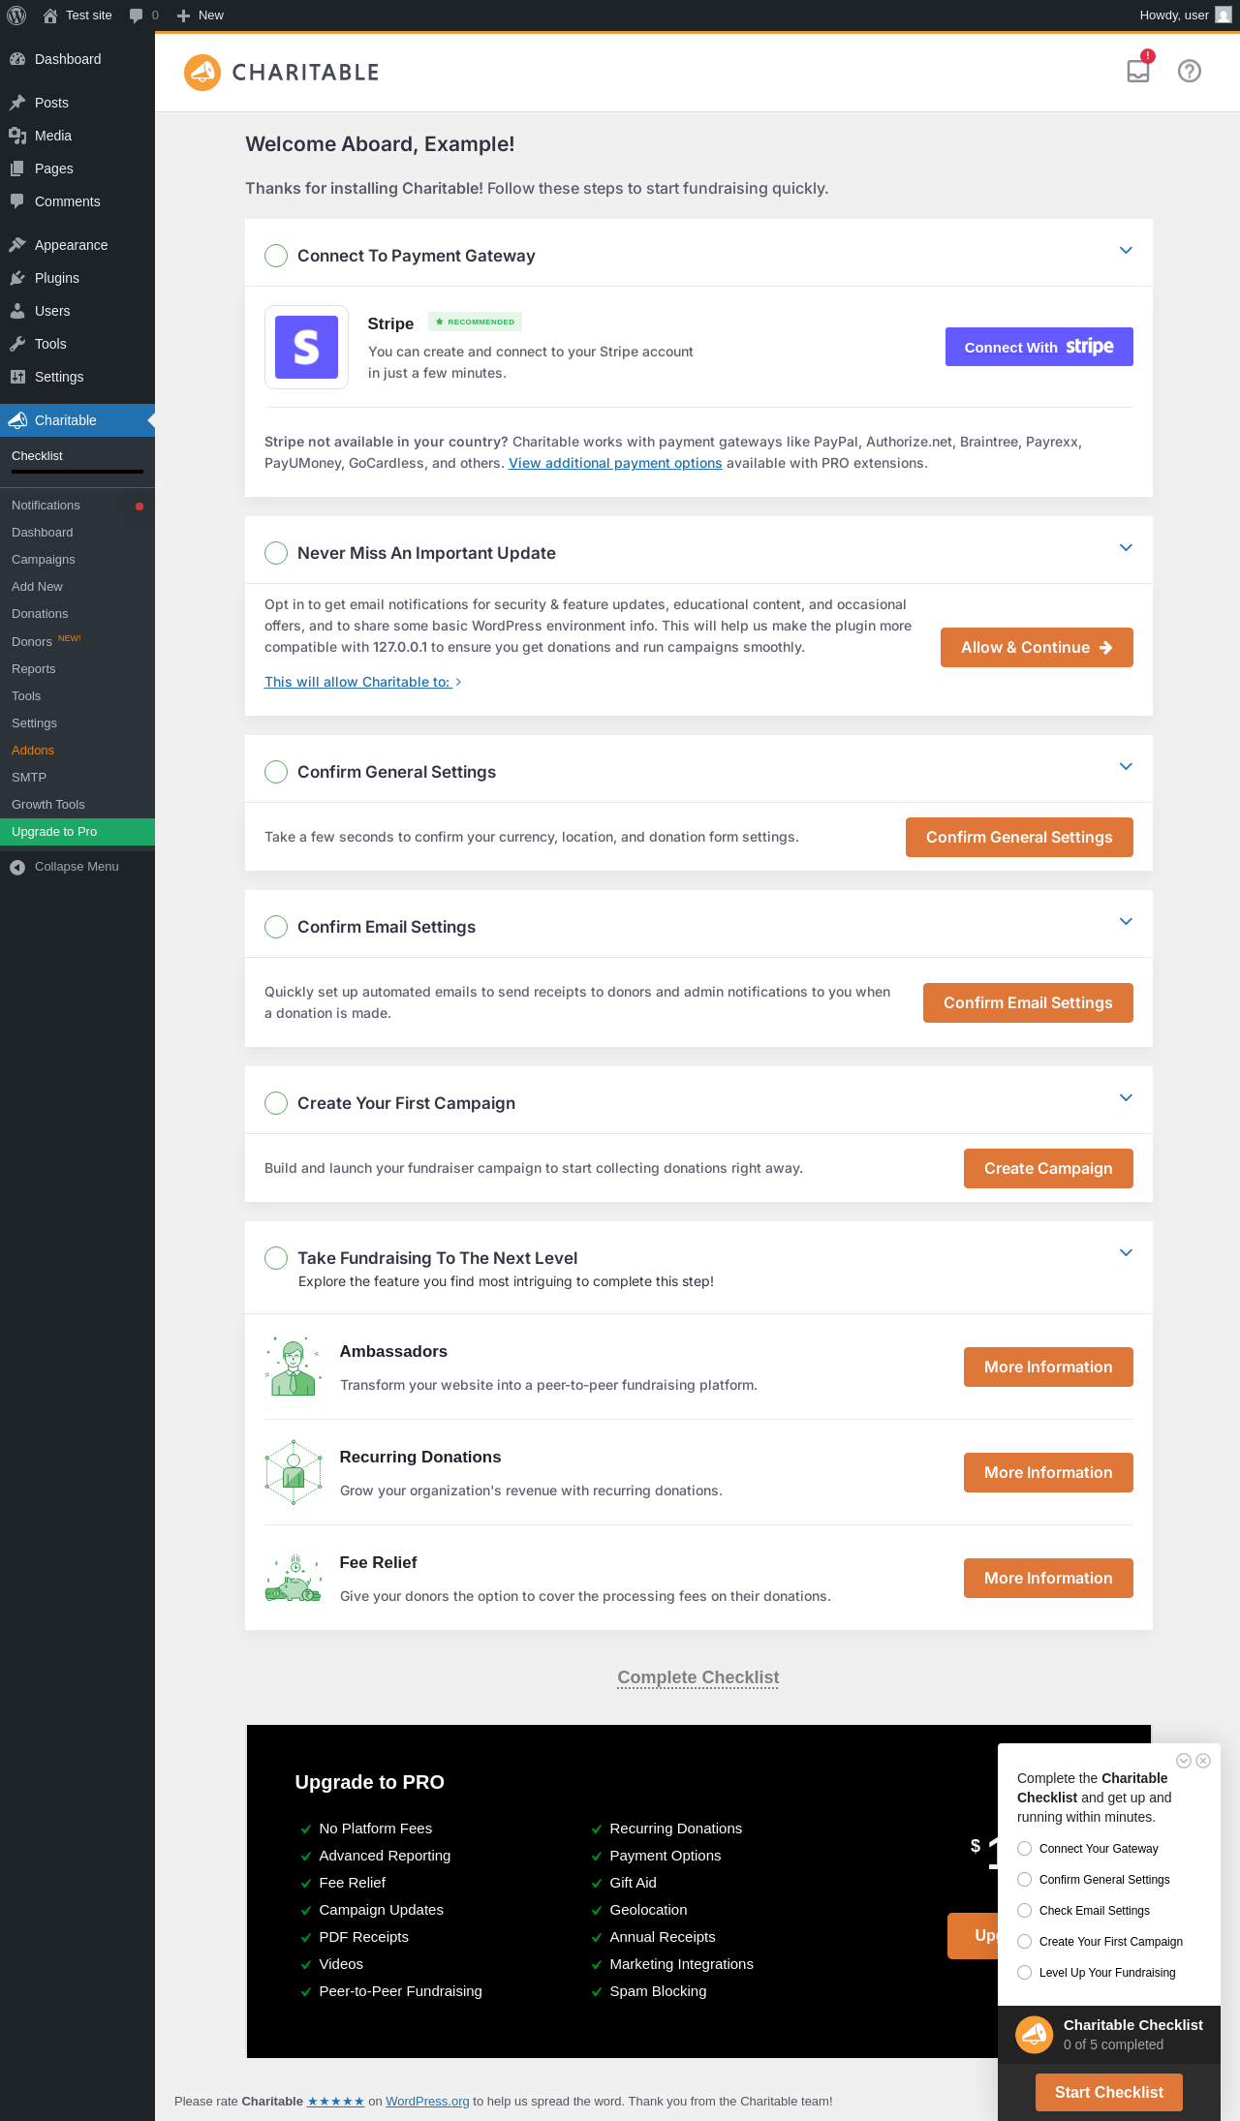Expand This will allow Charitable to link
The width and height of the screenshot is (1240, 2121).
click(363, 682)
